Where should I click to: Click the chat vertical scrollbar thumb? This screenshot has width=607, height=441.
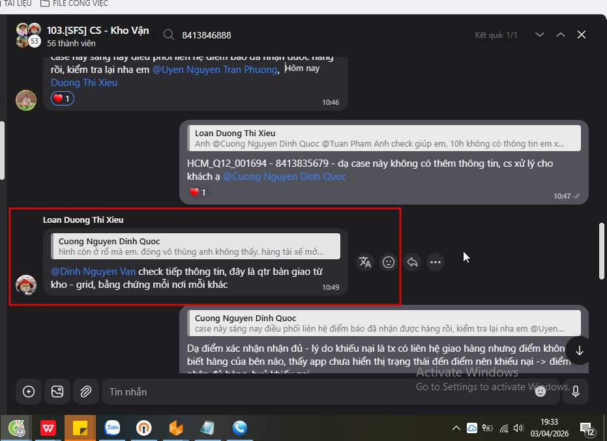pyautogui.click(x=602, y=251)
